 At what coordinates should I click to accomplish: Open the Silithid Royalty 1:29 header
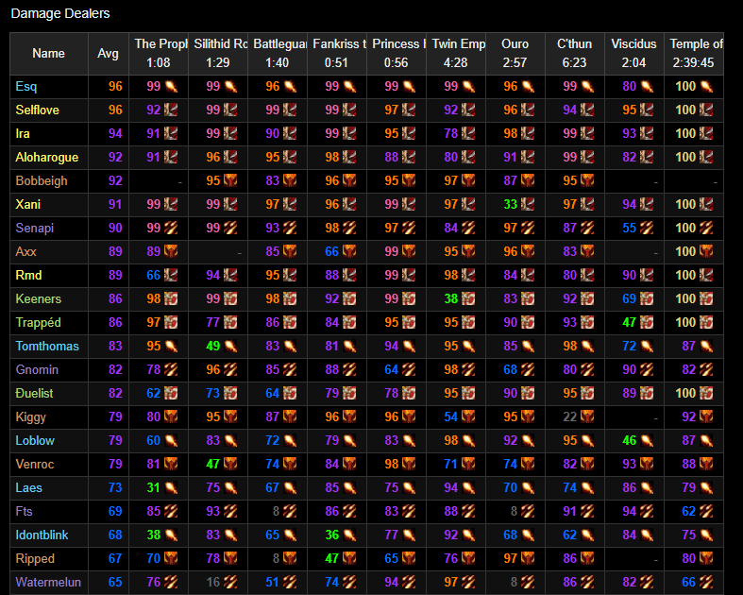(218, 54)
